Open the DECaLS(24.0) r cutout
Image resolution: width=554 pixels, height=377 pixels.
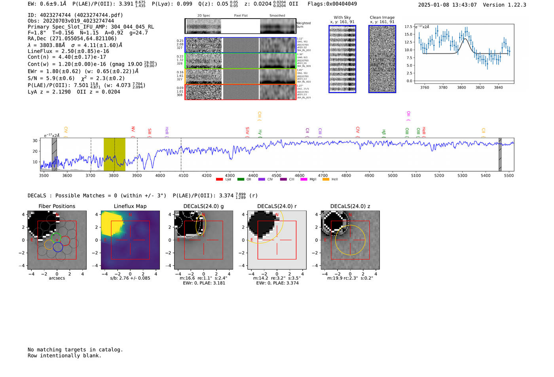pos(277,240)
